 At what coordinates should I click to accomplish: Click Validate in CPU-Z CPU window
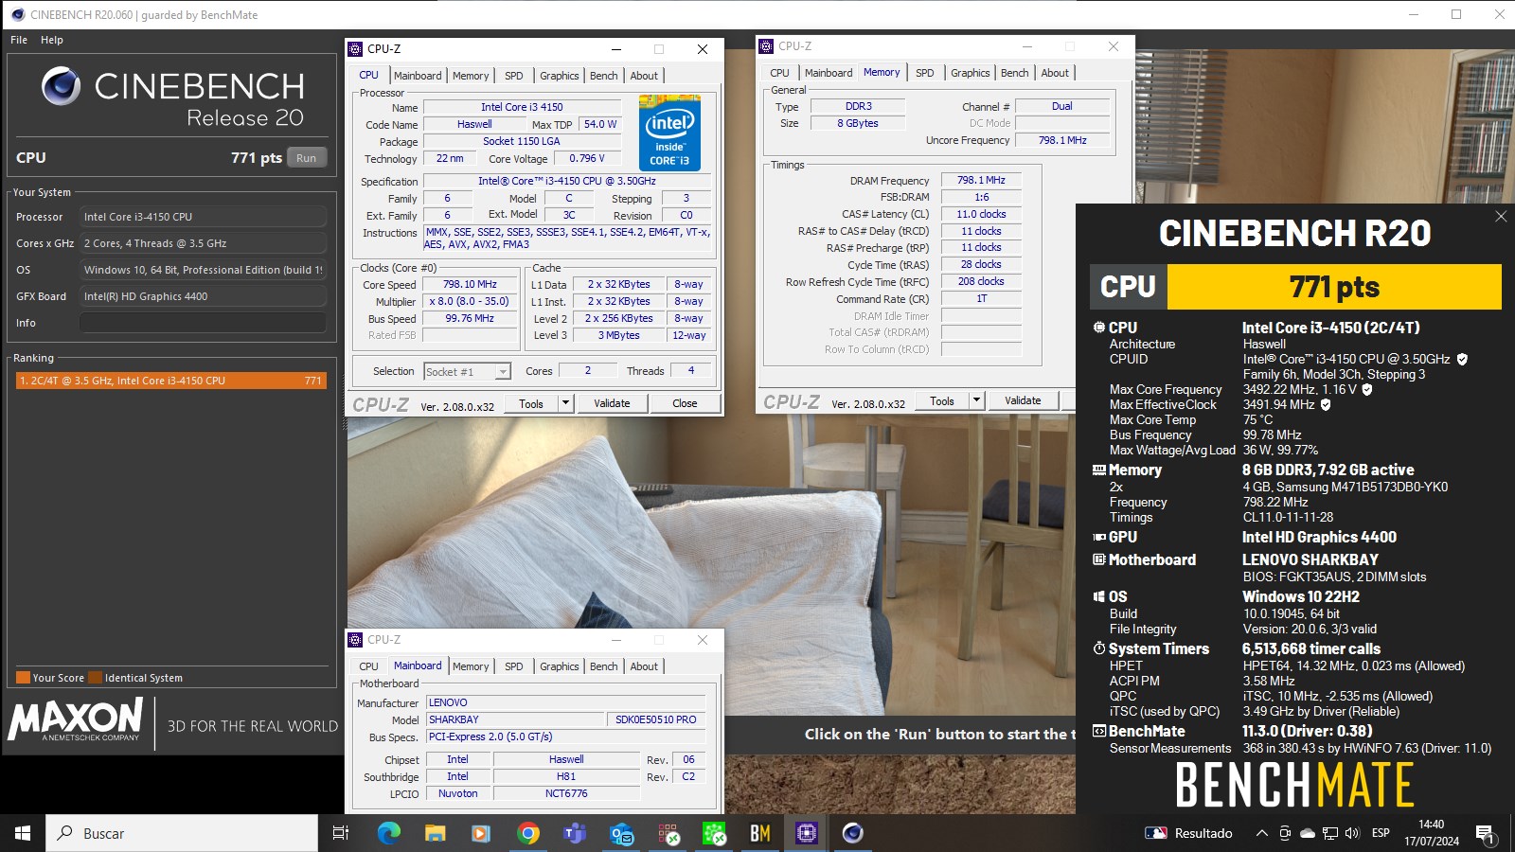(x=612, y=403)
